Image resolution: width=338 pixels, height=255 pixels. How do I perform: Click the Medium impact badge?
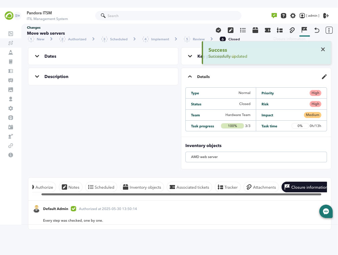coord(312,115)
